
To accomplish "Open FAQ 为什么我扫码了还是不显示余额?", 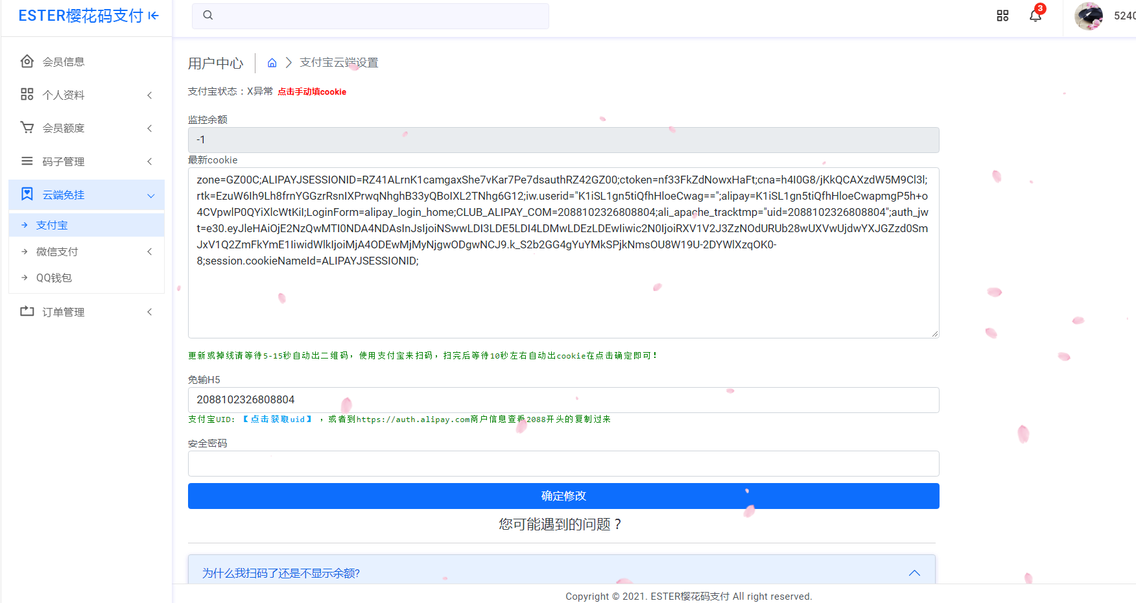I will tap(281, 573).
